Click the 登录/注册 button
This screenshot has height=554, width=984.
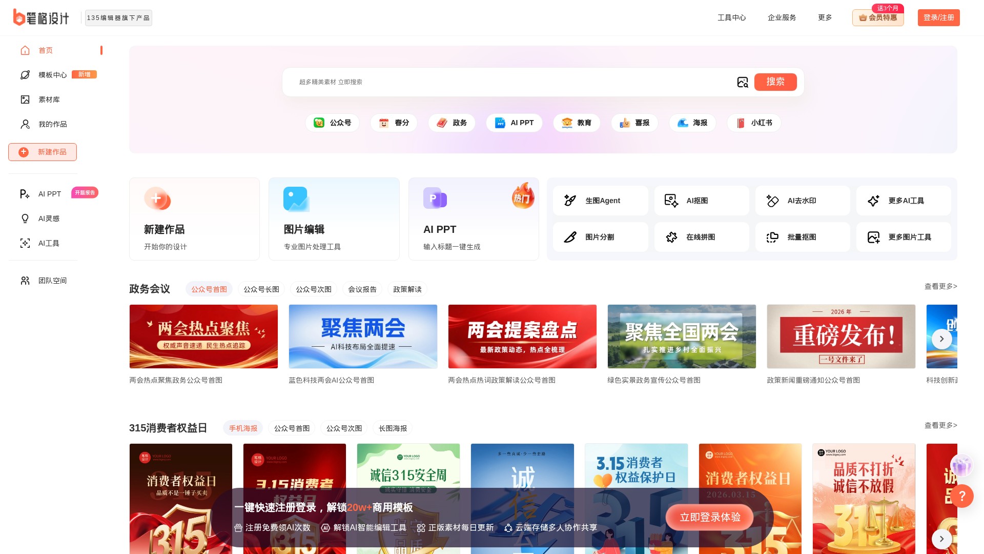pyautogui.click(x=938, y=17)
